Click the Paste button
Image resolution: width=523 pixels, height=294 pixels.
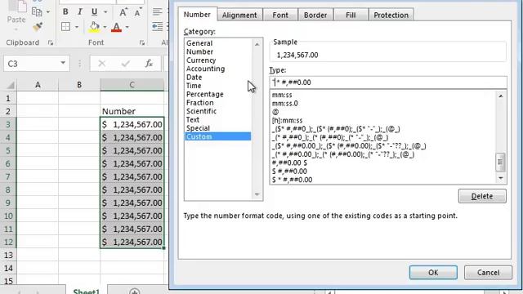tap(16, 15)
